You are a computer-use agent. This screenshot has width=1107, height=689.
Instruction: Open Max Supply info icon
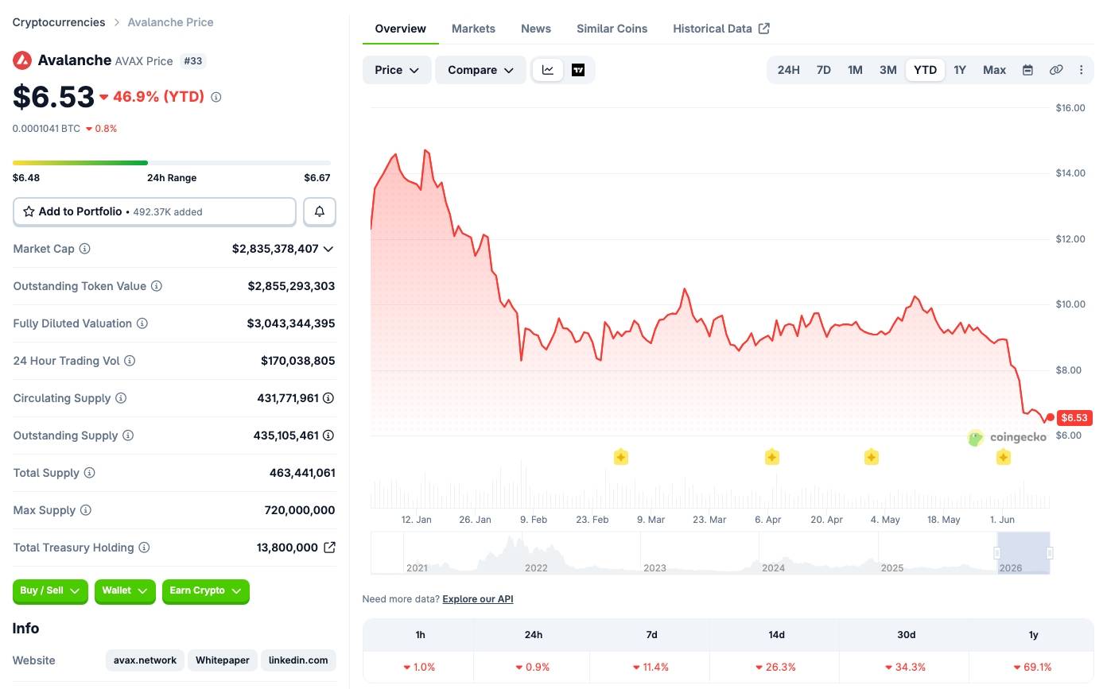[86, 510]
